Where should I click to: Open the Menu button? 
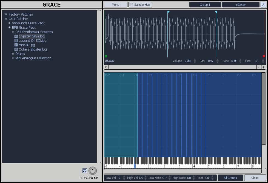pyautogui.click(x=115, y=5)
